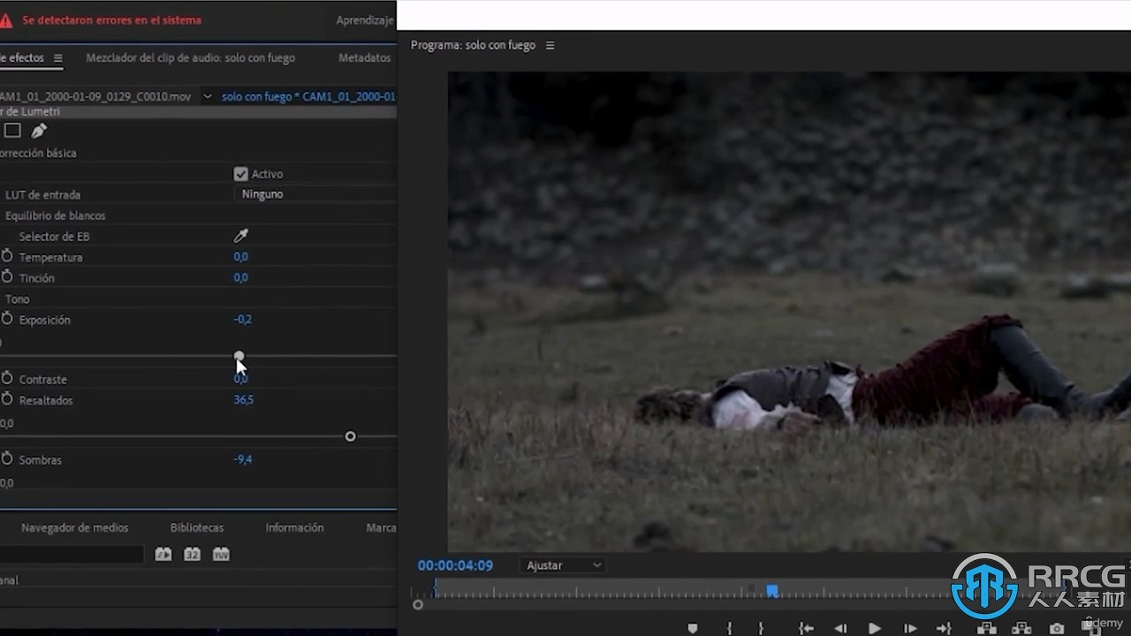Click the effects search input field
Image resolution: width=1131 pixels, height=636 pixels.
72,555
